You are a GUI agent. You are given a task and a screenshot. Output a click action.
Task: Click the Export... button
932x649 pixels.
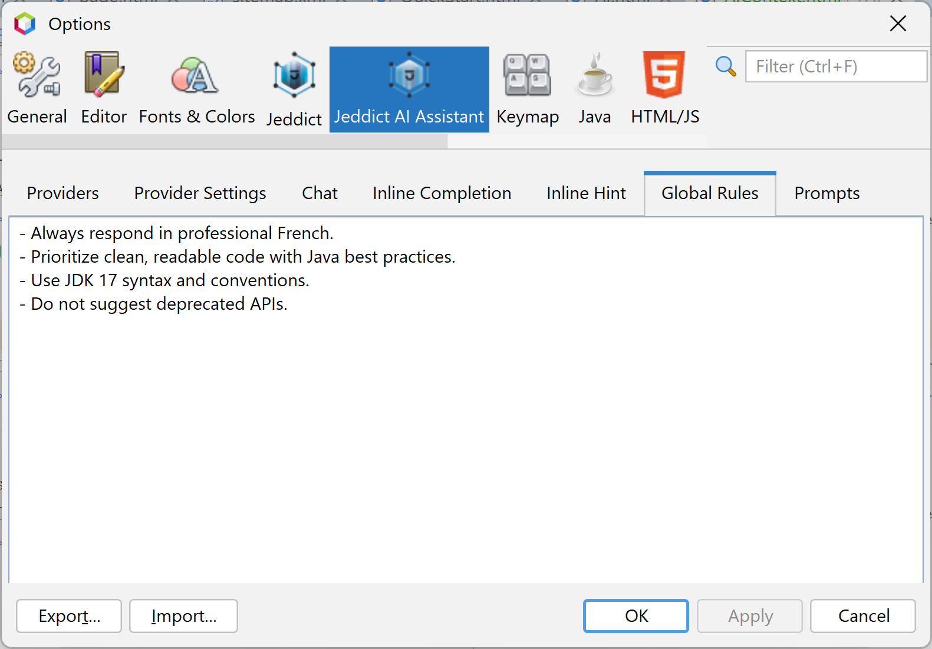[x=69, y=616]
